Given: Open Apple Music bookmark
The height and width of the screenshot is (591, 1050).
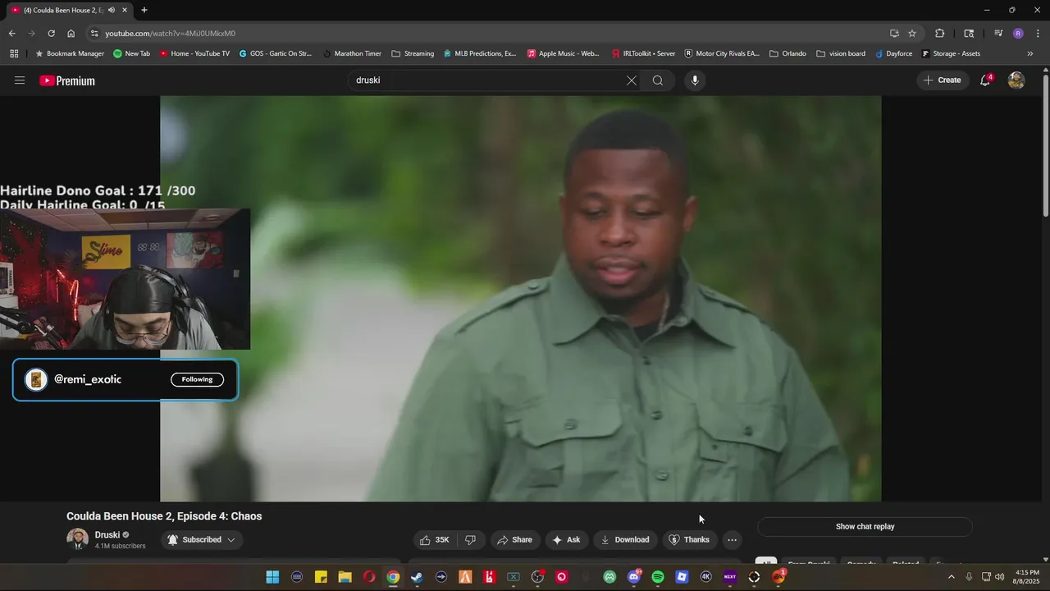Looking at the screenshot, I should [x=564, y=53].
